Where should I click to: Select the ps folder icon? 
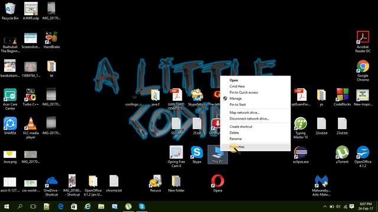(321, 97)
